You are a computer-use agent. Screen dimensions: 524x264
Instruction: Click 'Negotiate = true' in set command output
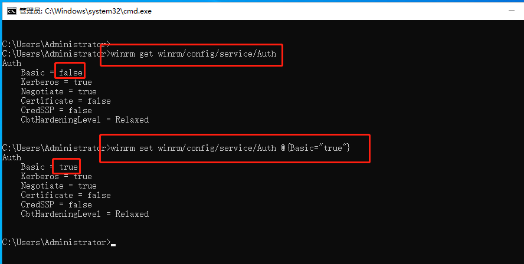click(x=58, y=186)
